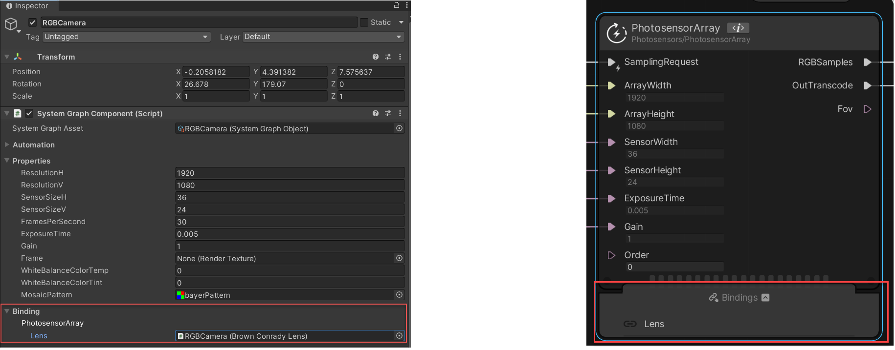Open the Layer dropdown showing Default

[x=323, y=37]
